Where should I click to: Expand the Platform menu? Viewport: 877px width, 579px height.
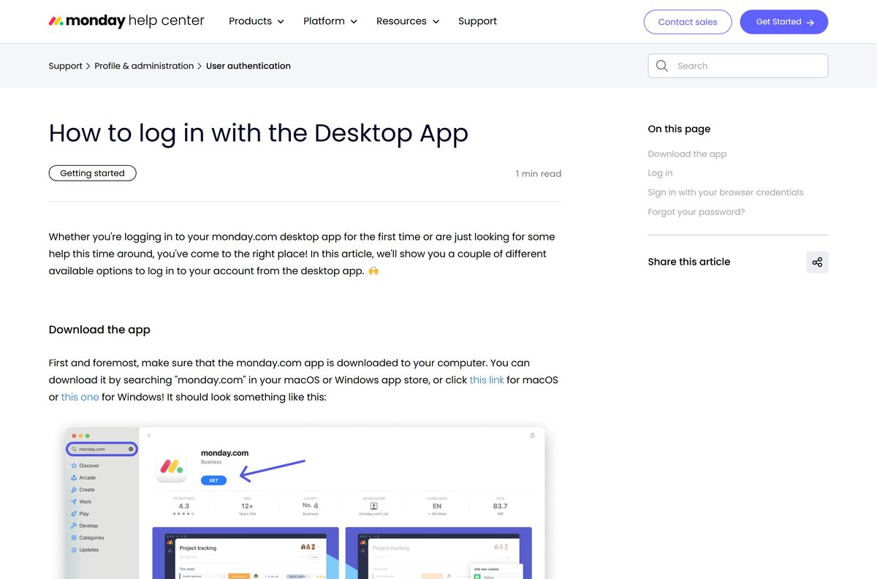(330, 21)
